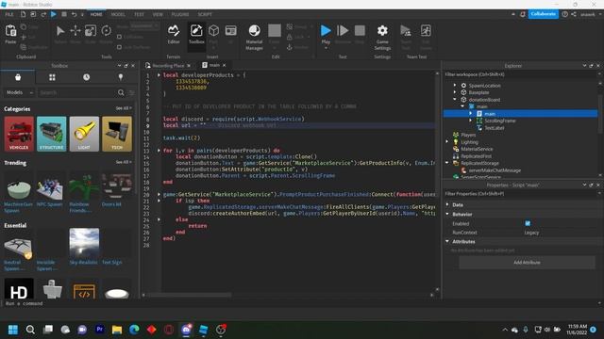Expand Baseplate in Explorer

(455, 92)
